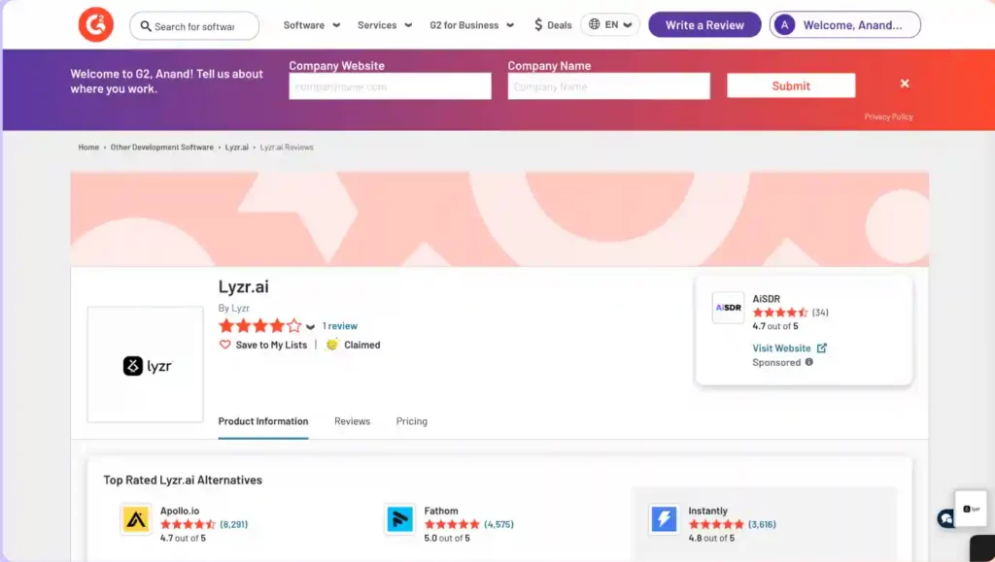This screenshot has width=995, height=562.
Task: Click the Fathom logo icon
Action: point(399,519)
